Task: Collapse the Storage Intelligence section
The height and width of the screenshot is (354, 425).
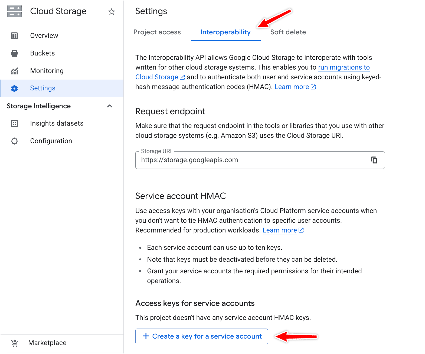Action: pos(110,106)
